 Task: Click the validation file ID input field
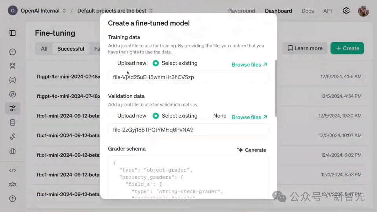click(188, 130)
